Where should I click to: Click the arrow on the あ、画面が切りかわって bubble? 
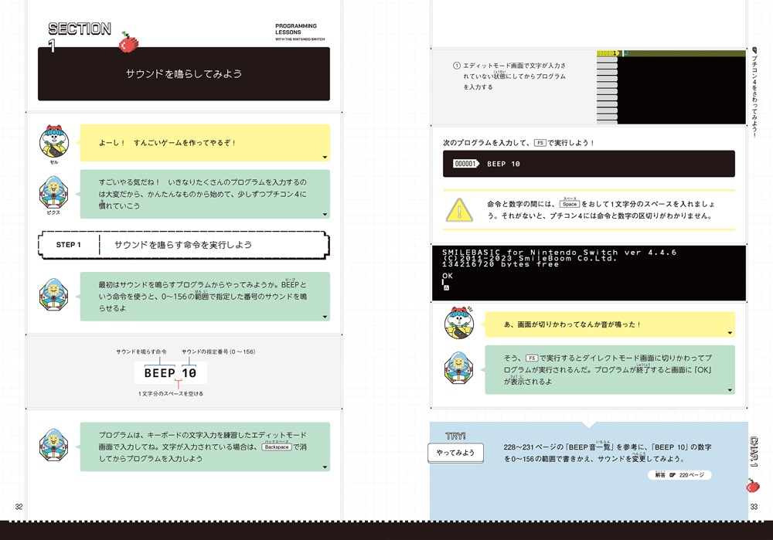point(730,333)
